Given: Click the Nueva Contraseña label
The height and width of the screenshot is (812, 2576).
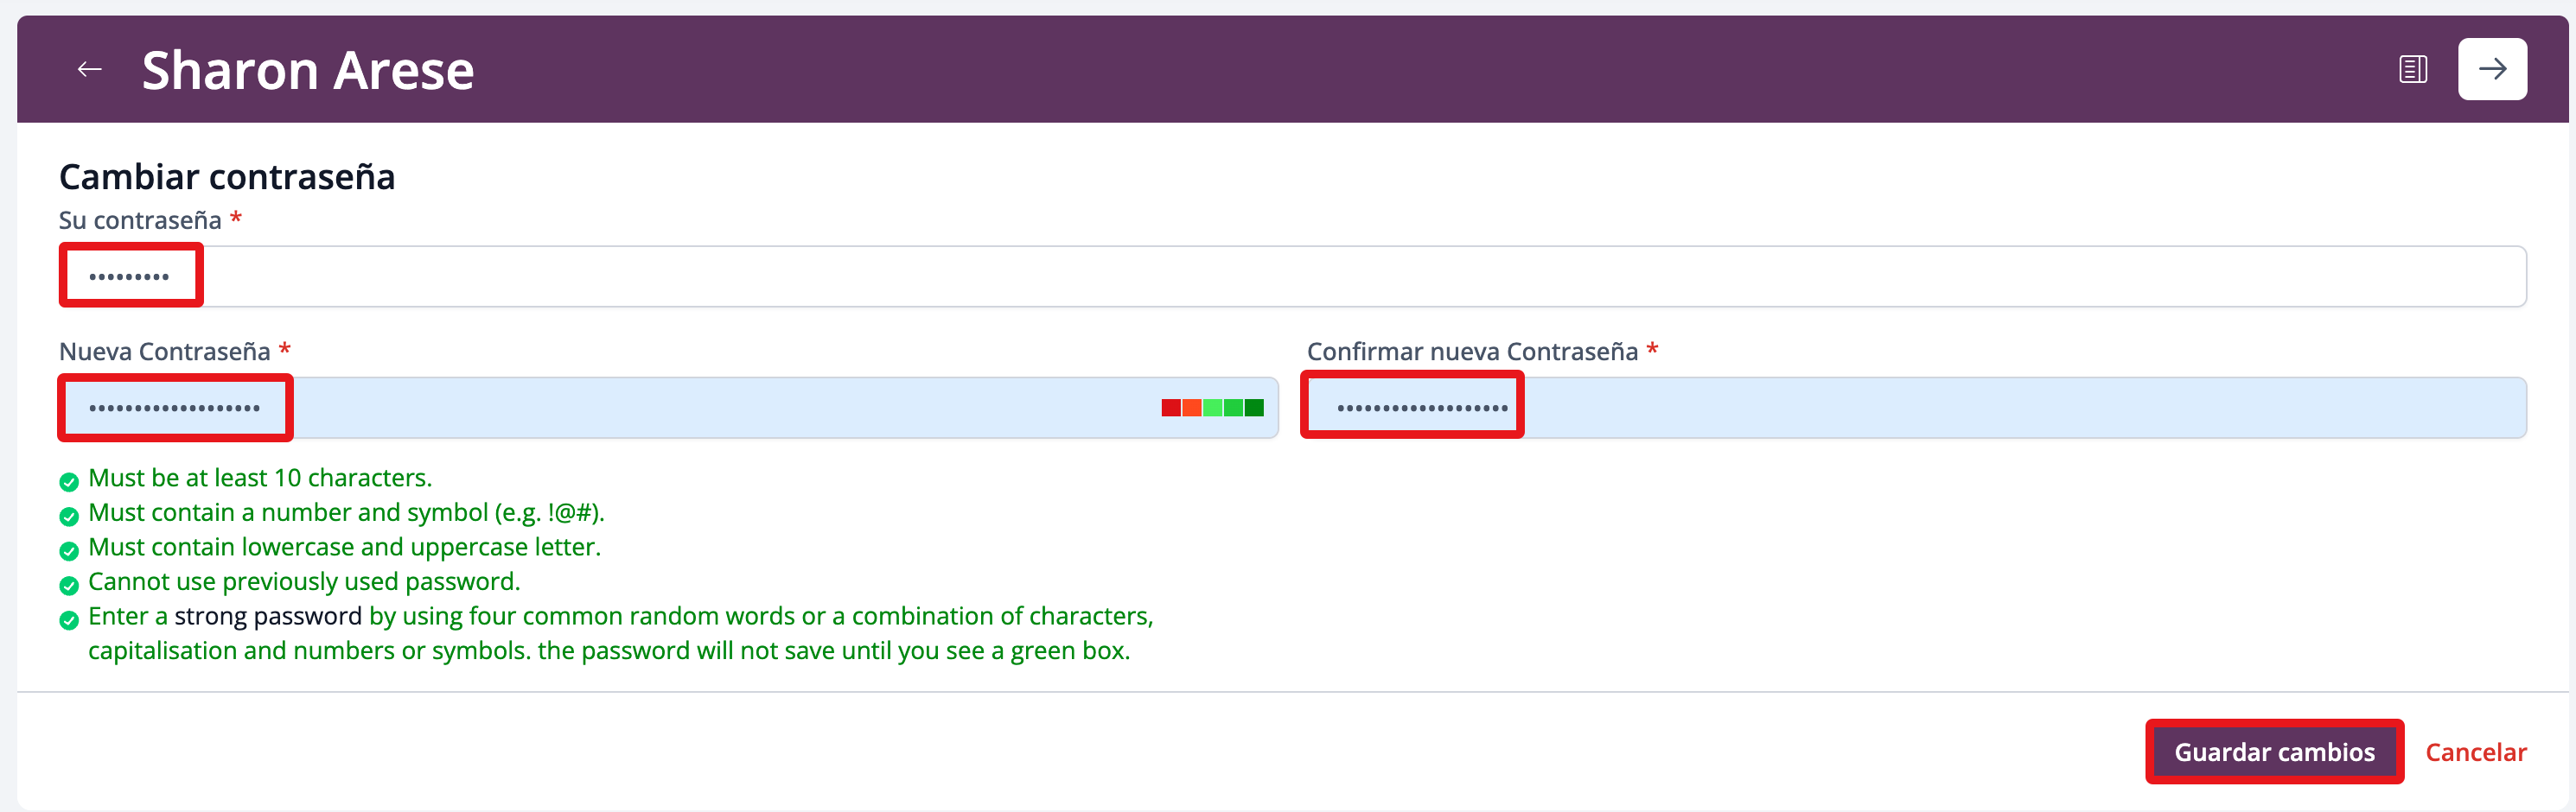Looking at the screenshot, I should point(165,352).
